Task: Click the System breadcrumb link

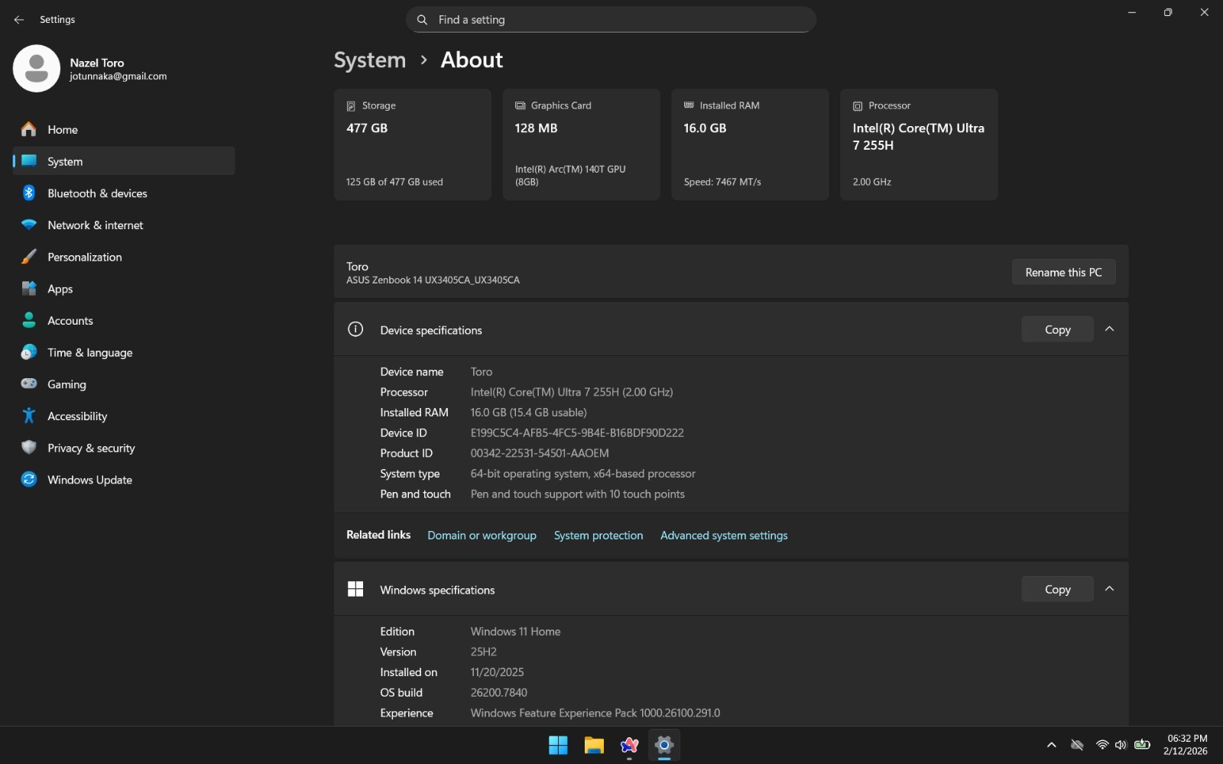Action: click(x=370, y=60)
